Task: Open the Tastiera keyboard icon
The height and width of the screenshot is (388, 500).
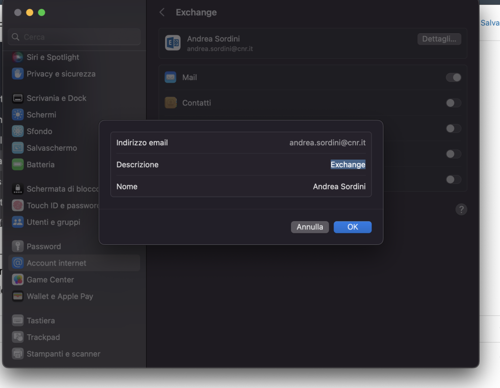Action: tap(18, 321)
